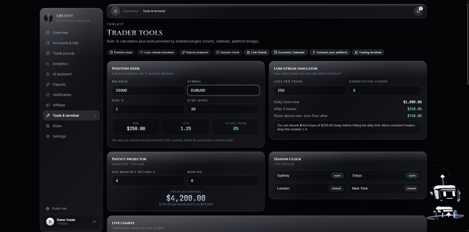Click the Of daily room 0% card
469x232 pixels.
[236, 127]
